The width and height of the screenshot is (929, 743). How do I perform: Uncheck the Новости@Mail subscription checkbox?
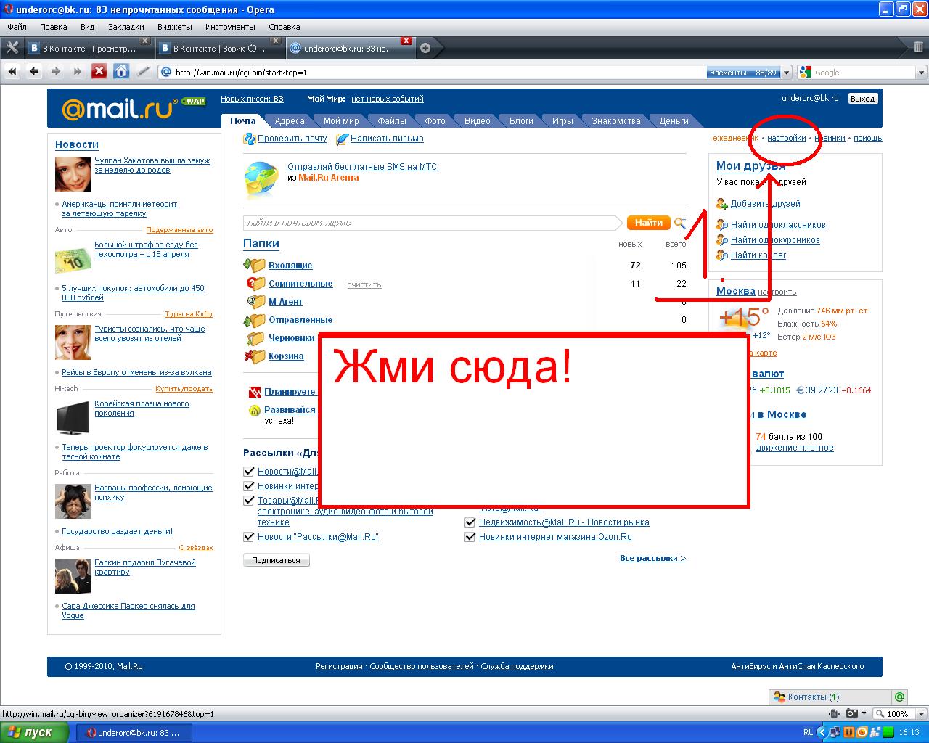pos(249,472)
